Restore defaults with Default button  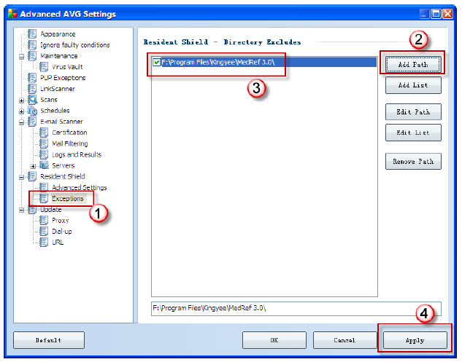tap(49, 340)
